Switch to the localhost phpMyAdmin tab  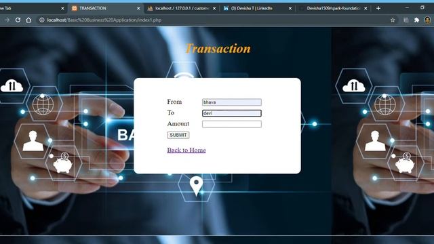pyautogui.click(x=181, y=8)
